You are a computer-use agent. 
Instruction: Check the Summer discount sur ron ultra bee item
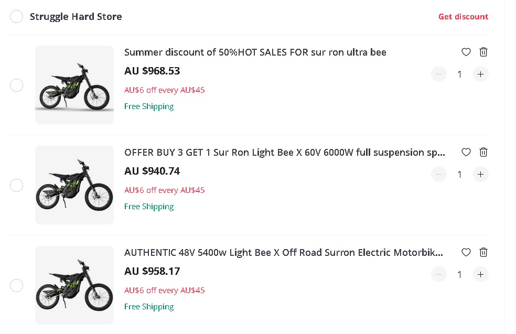(x=16, y=85)
